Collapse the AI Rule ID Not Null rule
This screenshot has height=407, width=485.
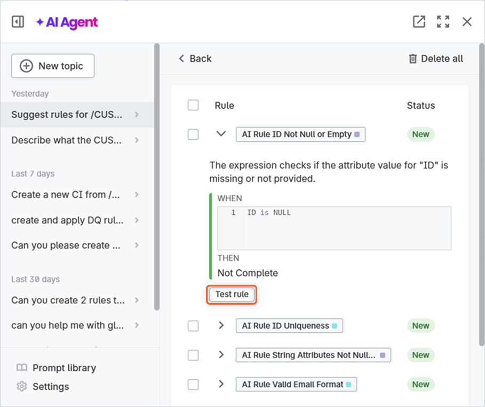pyautogui.click(x=221, y=134)
